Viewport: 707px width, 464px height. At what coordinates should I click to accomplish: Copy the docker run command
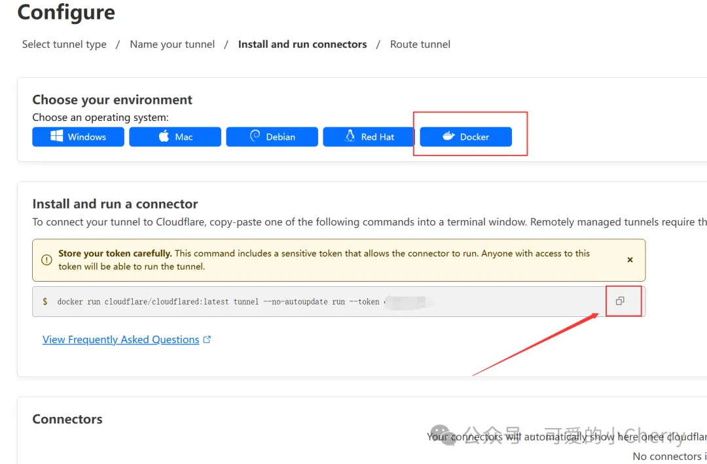click(620, 301)
